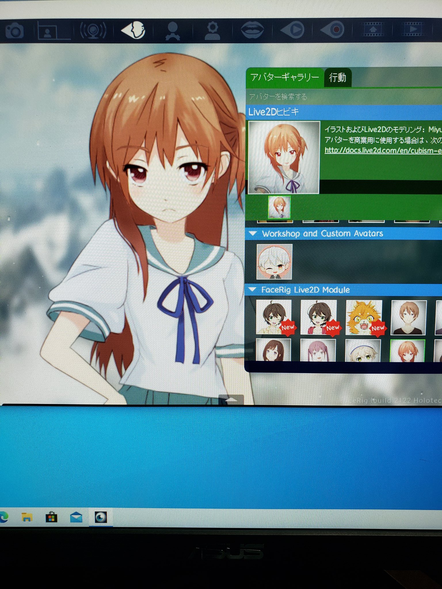Select the New brown-haired avatar with red jacket
This screenshot has width=442, height=589.
coord(319,317)
